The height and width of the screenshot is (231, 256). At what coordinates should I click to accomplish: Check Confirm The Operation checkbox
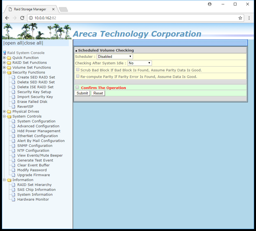point(77,87)
